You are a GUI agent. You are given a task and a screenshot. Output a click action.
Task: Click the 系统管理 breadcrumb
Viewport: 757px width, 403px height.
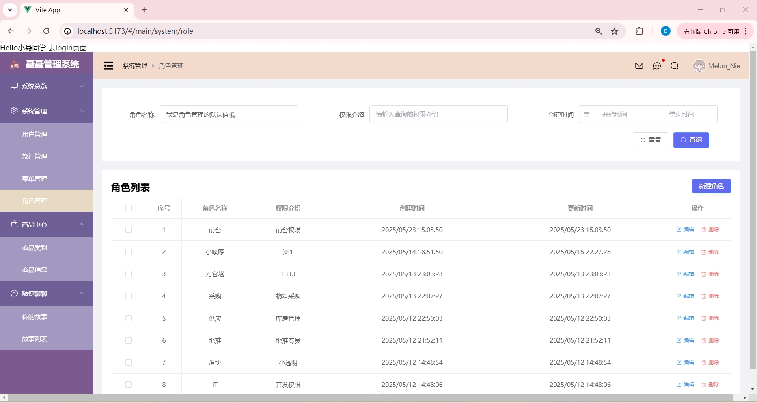[135, 66]
